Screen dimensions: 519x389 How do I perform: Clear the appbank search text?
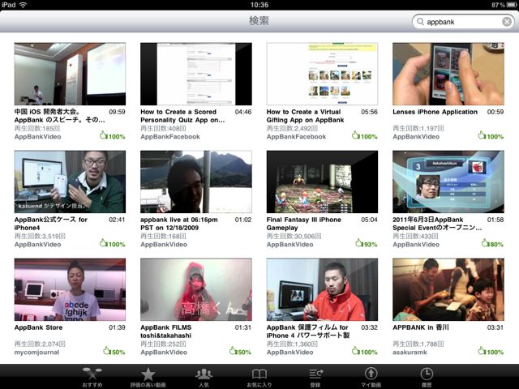coord(506,22)
